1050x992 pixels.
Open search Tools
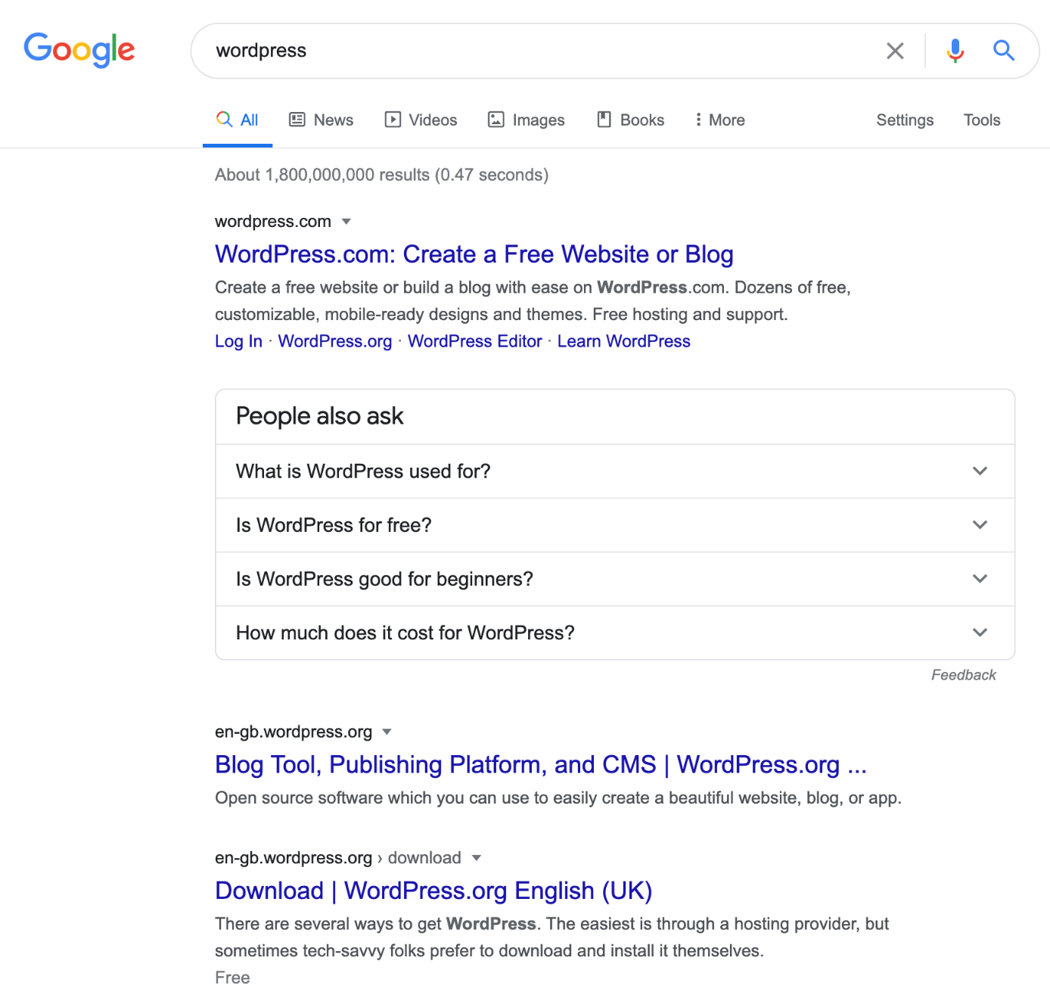[982, 120]
